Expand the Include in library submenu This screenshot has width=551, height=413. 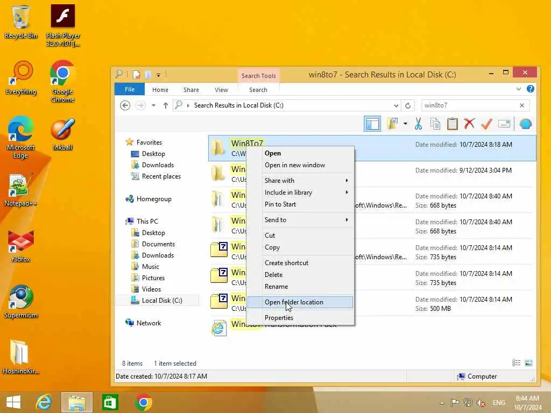(300, 193)
